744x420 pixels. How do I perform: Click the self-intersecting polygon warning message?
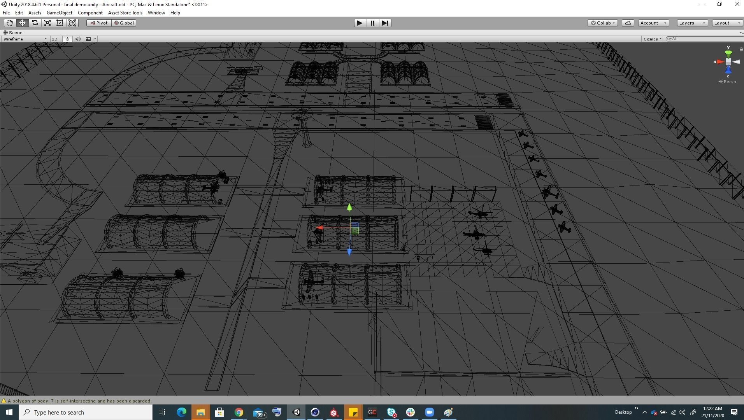tap(80, 401)
